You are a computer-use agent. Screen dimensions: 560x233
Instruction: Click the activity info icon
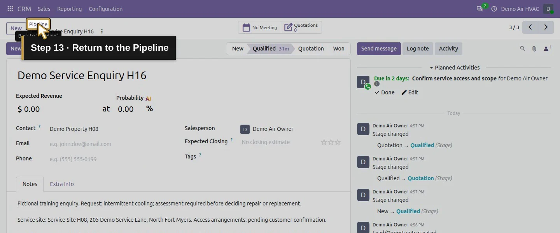pyautogui.click(x=376, y=84)
